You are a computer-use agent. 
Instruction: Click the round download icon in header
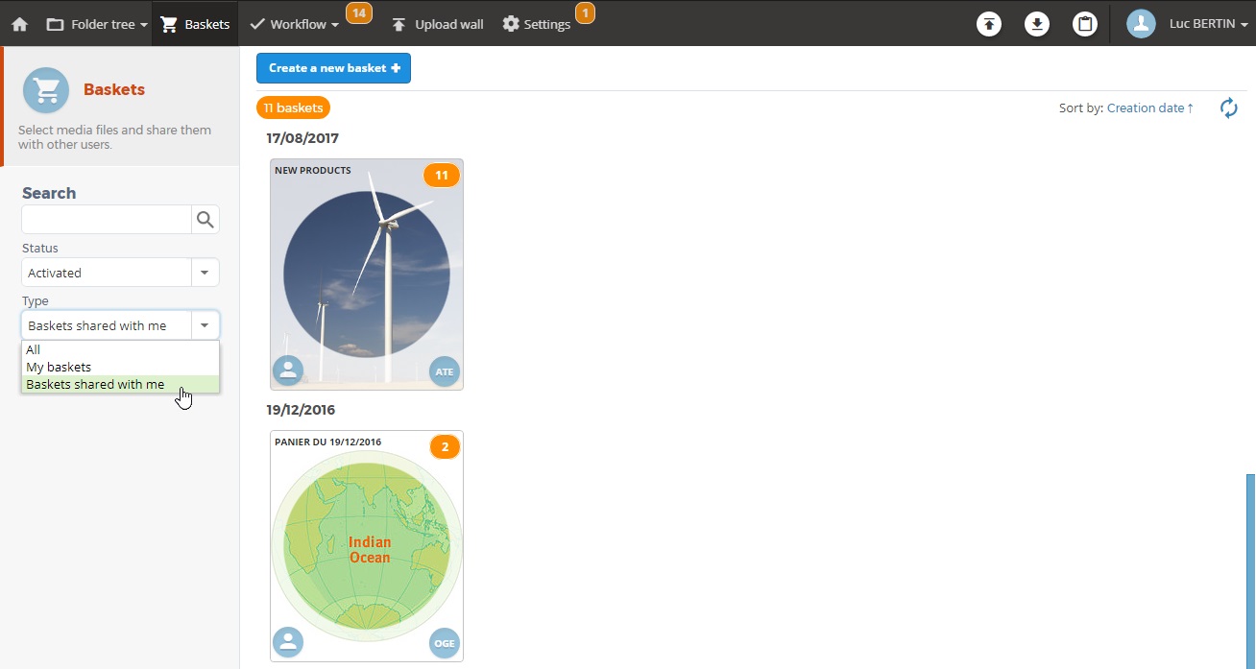(x=1037, y=24)
